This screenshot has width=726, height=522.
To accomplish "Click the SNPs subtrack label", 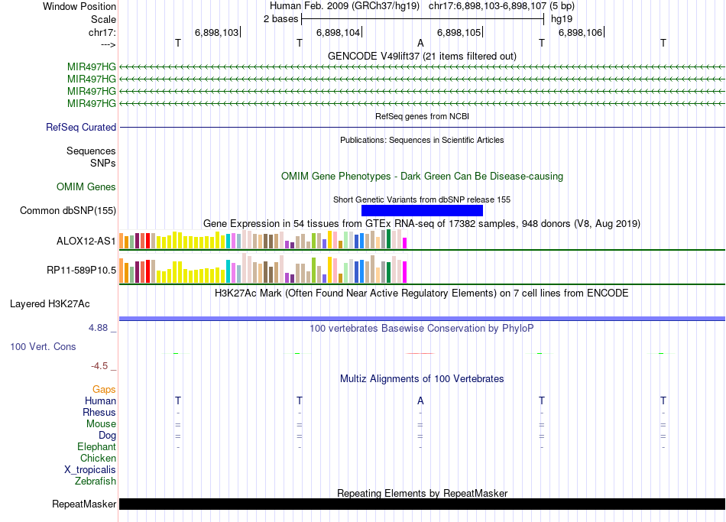I will (x=103, y=163).
